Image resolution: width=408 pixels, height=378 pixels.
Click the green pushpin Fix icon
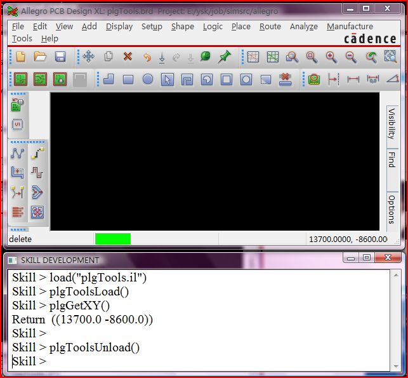pos(224,57)
